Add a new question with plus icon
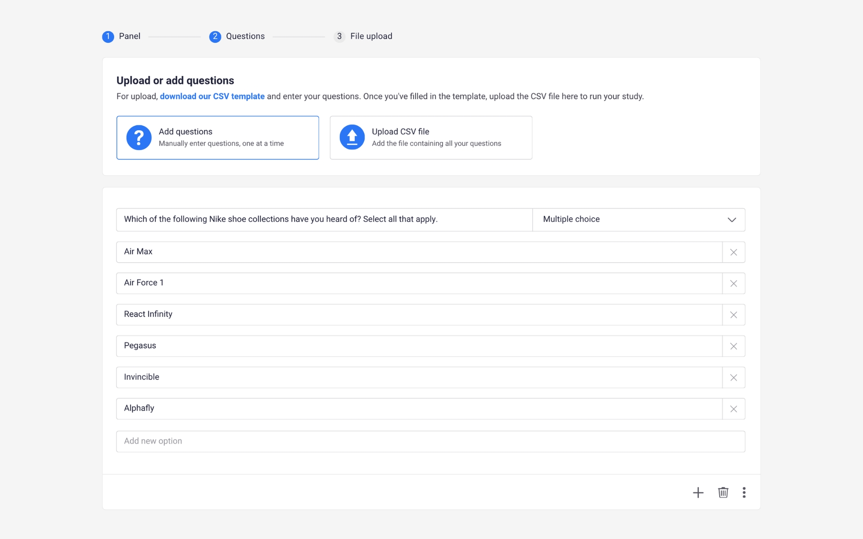The height and width of the screenshot is (539, 863). click(x=698, y=492)
